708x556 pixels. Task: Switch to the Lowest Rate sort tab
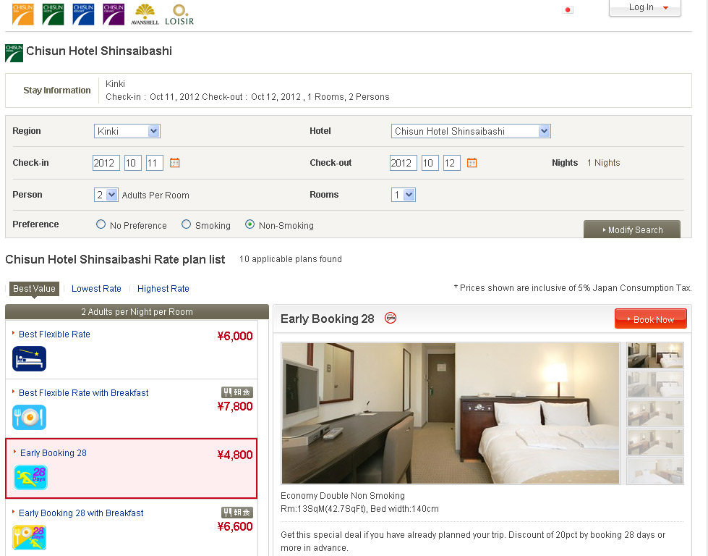pyautogui.click(x=96, y=289)
